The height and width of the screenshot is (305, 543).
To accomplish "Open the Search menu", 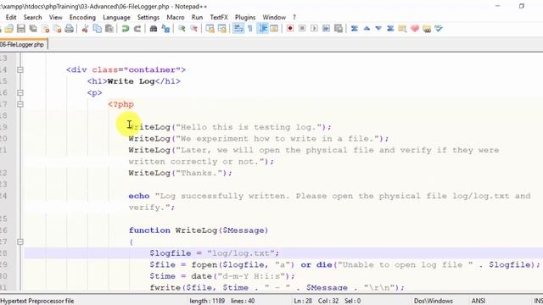I will [32, 17].
